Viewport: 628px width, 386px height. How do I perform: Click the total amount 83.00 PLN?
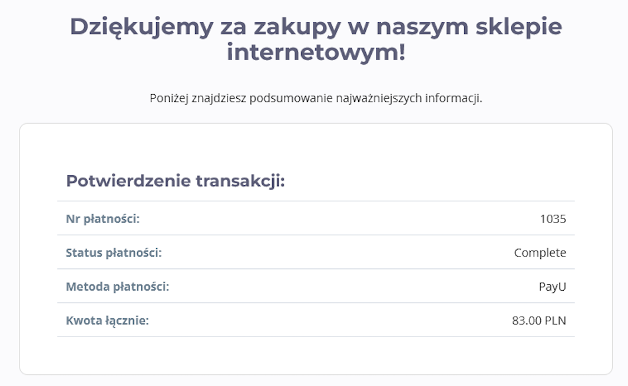click(538, 321)
